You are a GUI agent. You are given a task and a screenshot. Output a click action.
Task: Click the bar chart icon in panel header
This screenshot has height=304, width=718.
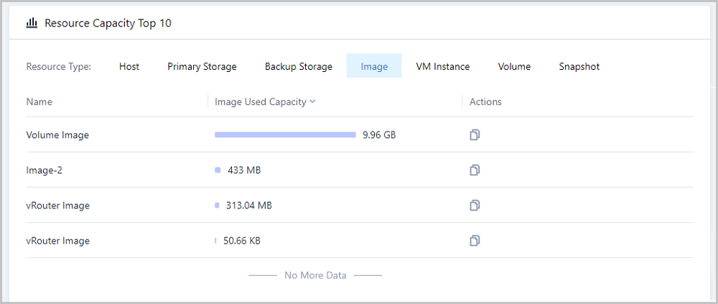click(x=32, y=23)
